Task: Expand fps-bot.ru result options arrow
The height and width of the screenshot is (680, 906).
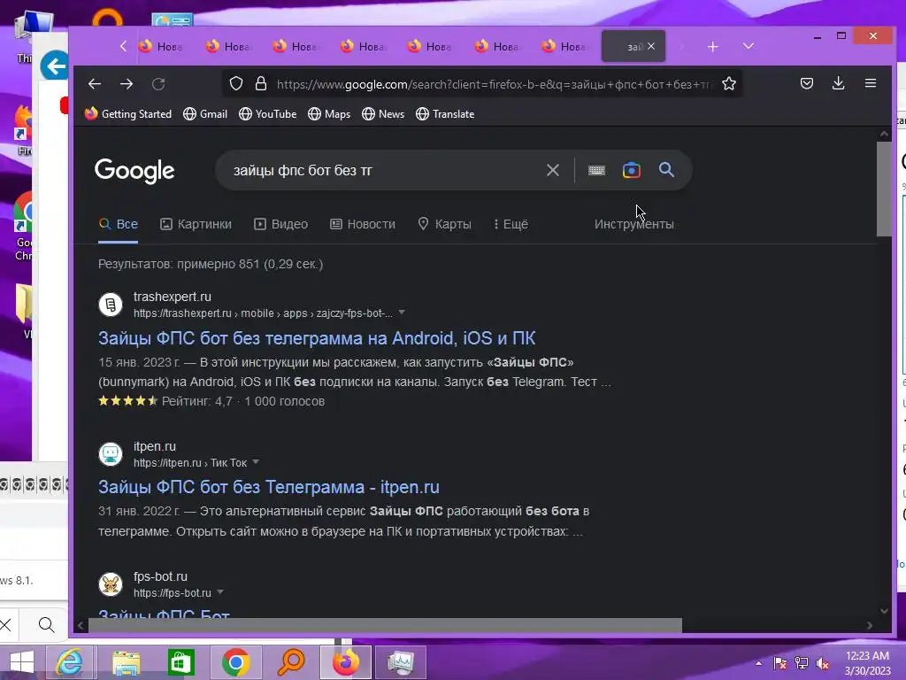Action: [220, 592]
